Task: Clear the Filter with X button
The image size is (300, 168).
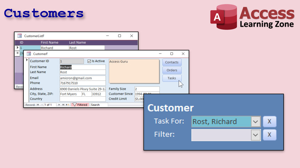Action: (269, 135)
